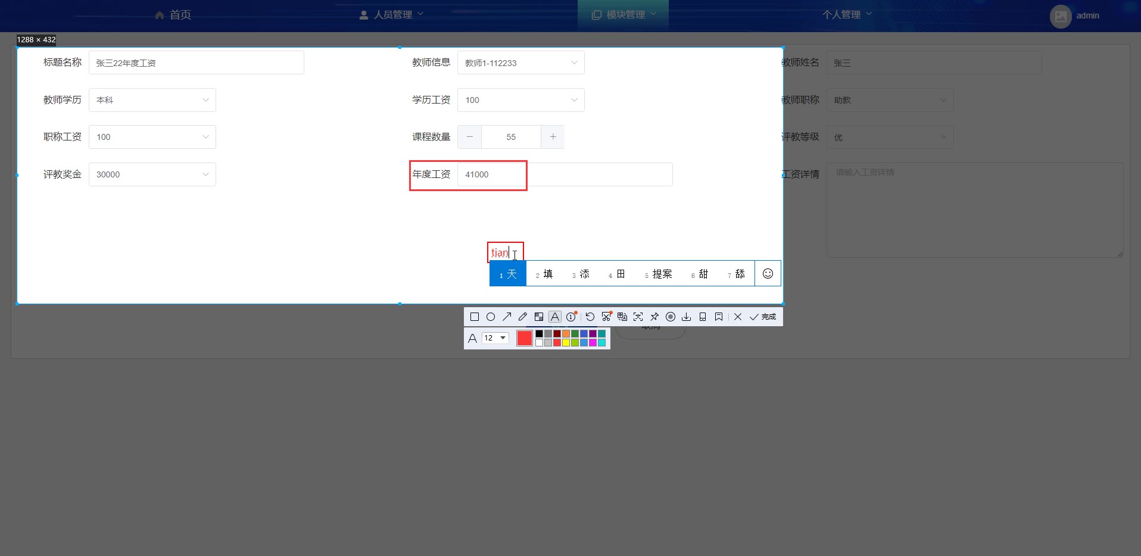Select the rectangle annotation tool
Screen dimensions: 1141x556
pyautogui.click(x=475, y=317)
